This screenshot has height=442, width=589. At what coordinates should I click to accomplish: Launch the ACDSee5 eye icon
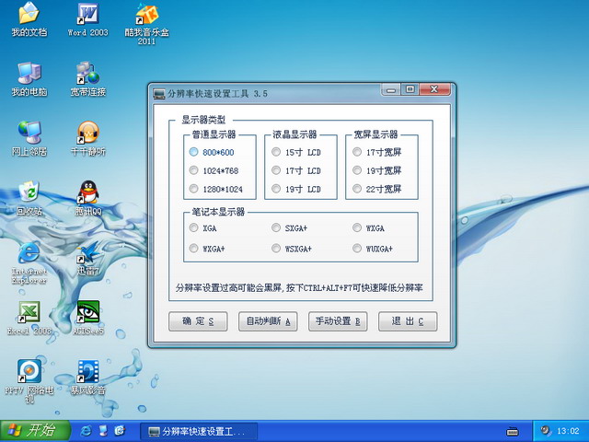88,318
